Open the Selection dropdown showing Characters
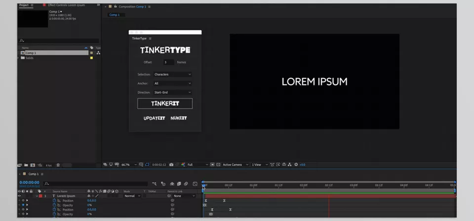The height and width of the screenshot is (221, 474). point(172,74)
